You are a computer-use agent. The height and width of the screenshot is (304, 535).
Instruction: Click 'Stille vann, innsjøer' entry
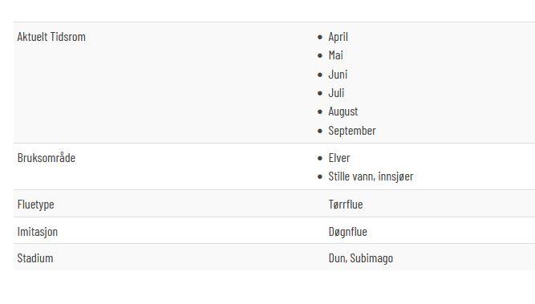pyautogui.click(x=371, y=176)
